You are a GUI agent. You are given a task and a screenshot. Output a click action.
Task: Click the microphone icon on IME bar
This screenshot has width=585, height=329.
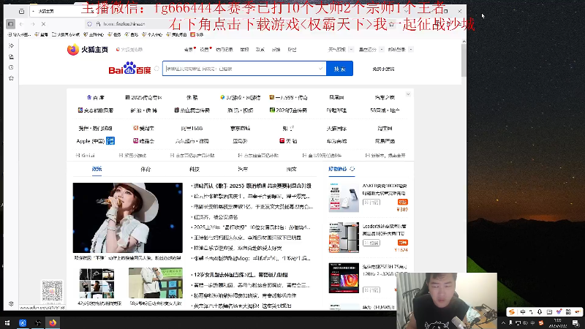coord(540,312)
